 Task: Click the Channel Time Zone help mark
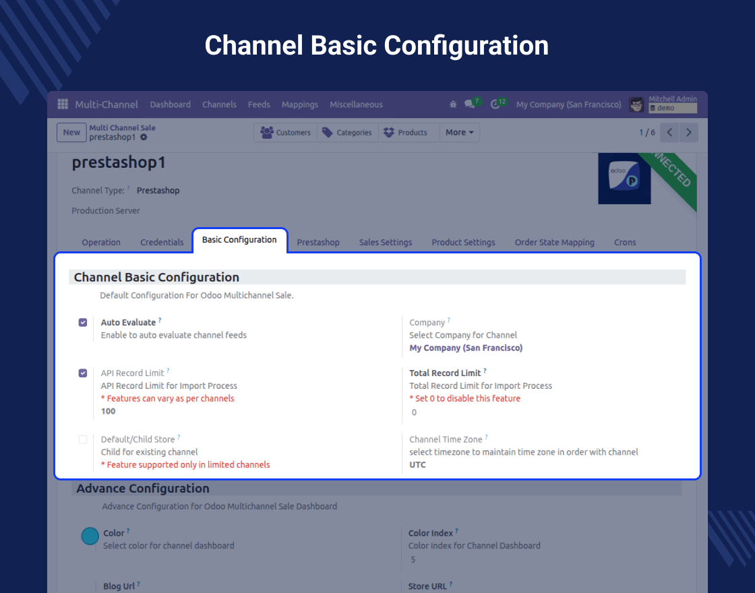tap(486, 437)
